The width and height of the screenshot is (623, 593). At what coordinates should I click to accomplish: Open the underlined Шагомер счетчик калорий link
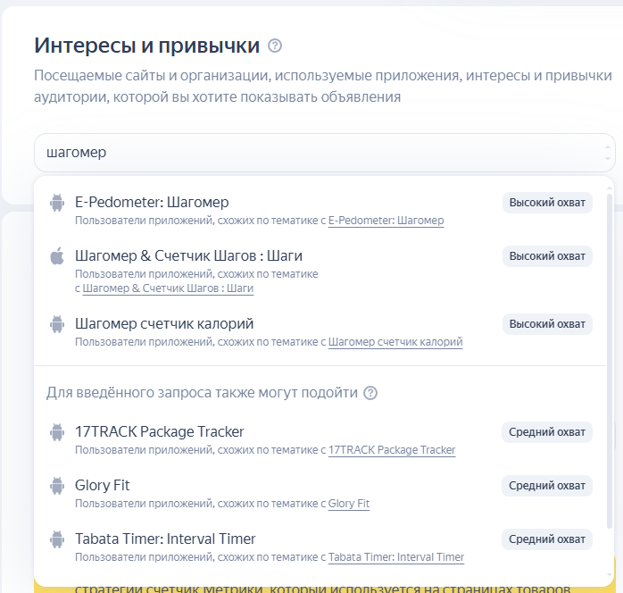point(395,342)
